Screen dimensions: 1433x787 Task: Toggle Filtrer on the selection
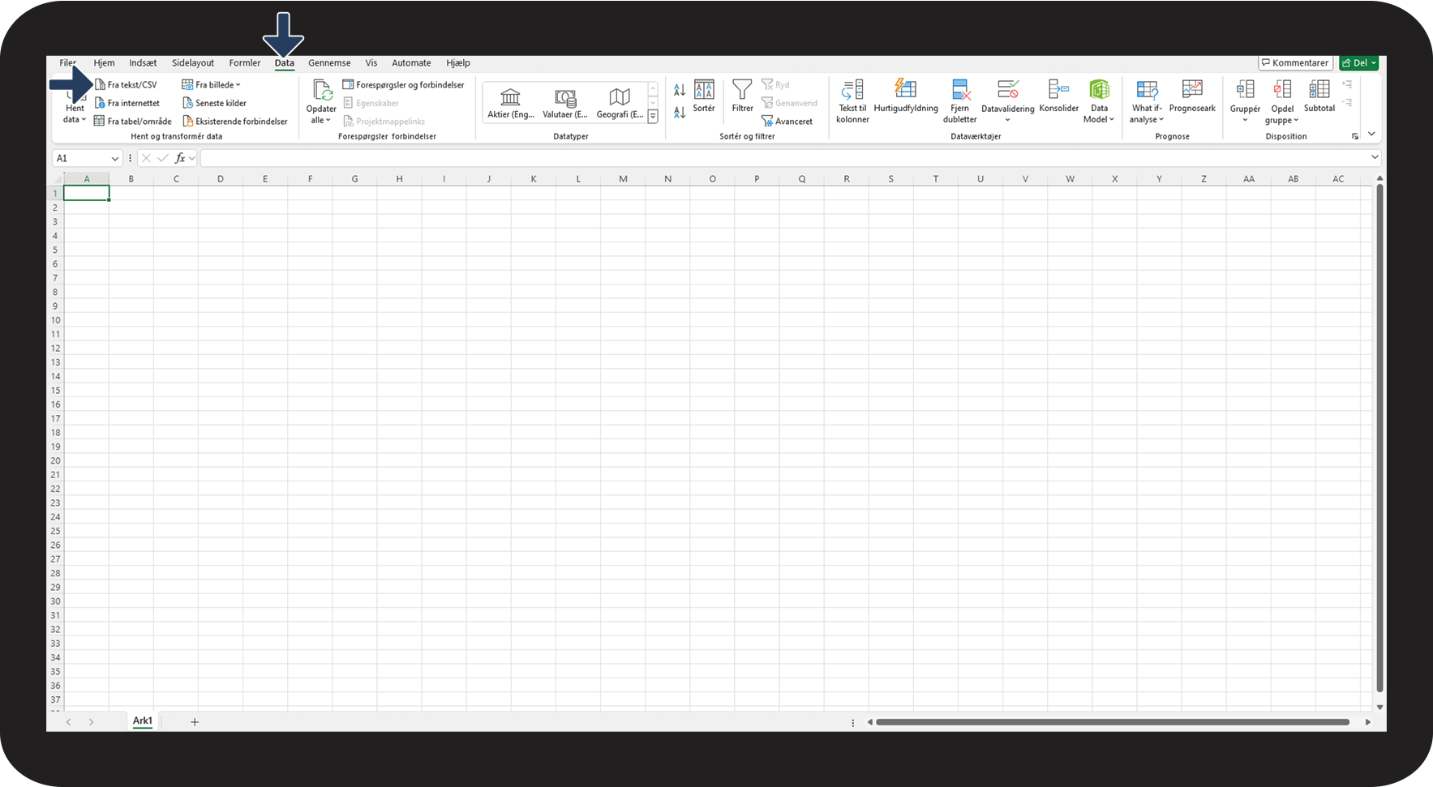[x=742, y=96]
